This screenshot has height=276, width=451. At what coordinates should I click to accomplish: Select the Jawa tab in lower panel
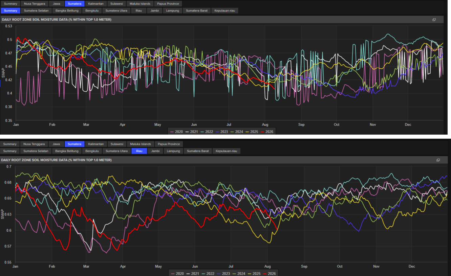tap(56, 144)
